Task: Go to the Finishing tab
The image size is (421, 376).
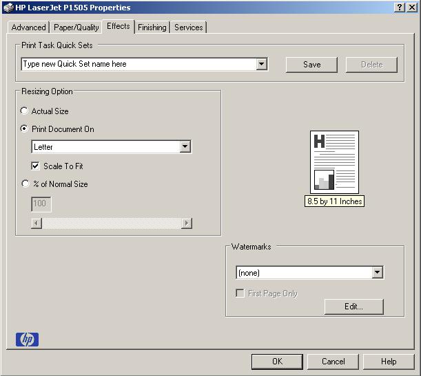Action: 152,27
